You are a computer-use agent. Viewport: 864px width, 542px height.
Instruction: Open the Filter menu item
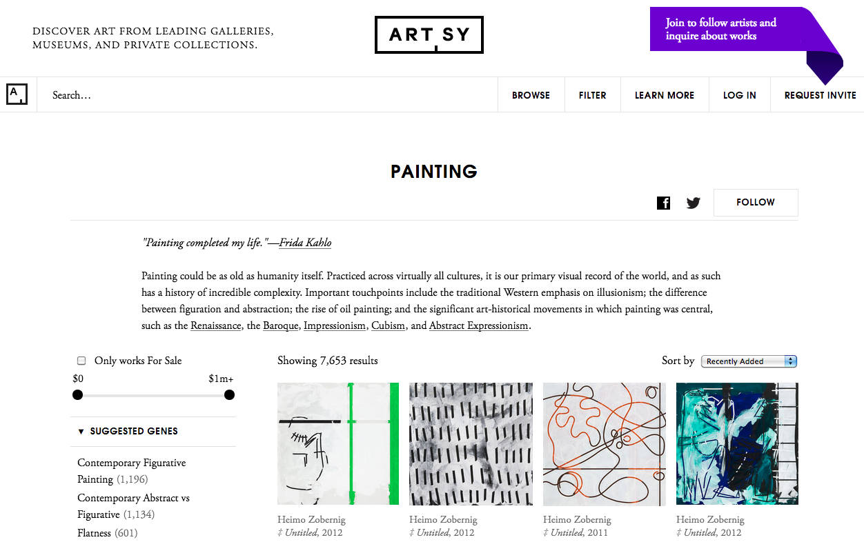click(592, 95)
